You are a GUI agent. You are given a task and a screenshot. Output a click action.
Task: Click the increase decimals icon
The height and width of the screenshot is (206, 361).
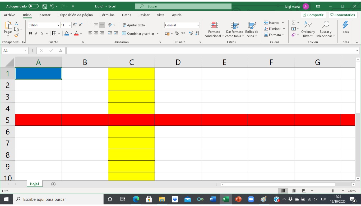tap(191, 33)
